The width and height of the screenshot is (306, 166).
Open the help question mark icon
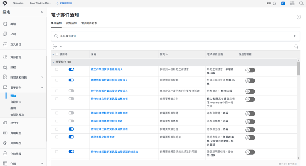pos(299,17)
